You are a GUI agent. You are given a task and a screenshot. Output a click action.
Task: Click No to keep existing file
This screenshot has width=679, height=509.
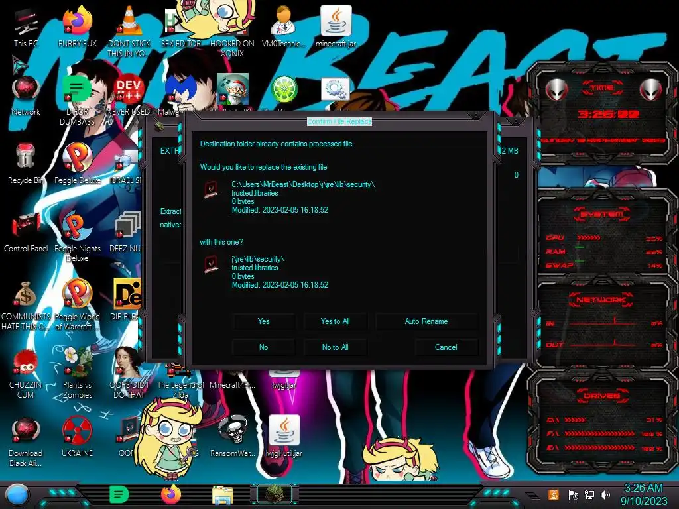(263, 347)
